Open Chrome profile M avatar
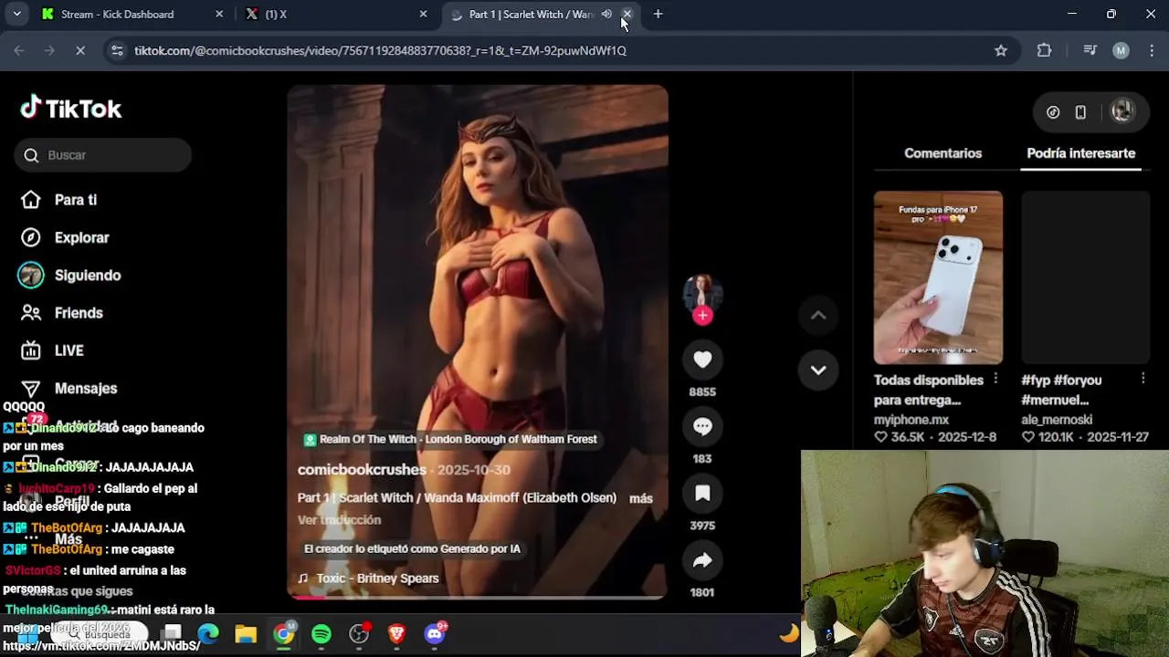 1122,50
